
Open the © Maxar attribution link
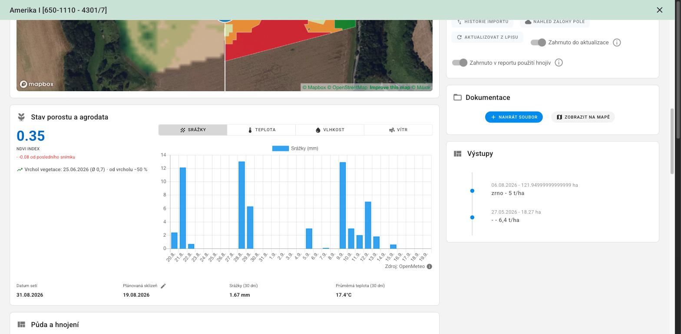coord(421,87)
